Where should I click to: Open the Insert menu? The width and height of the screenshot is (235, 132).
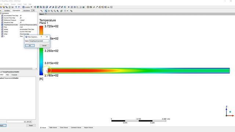(x=19, y=4)
